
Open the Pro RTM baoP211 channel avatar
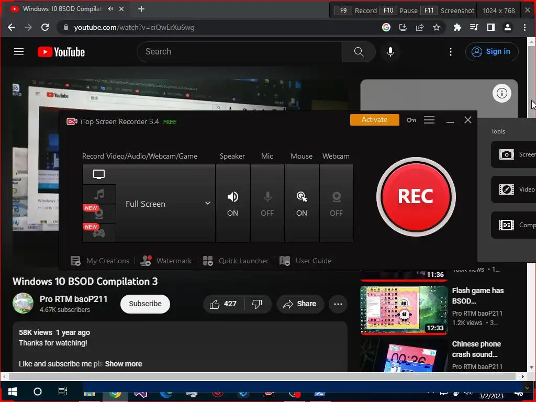click(23, 303)
